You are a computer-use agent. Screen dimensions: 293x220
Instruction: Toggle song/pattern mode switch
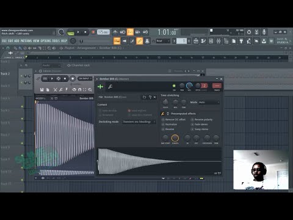tap(71, 32)
